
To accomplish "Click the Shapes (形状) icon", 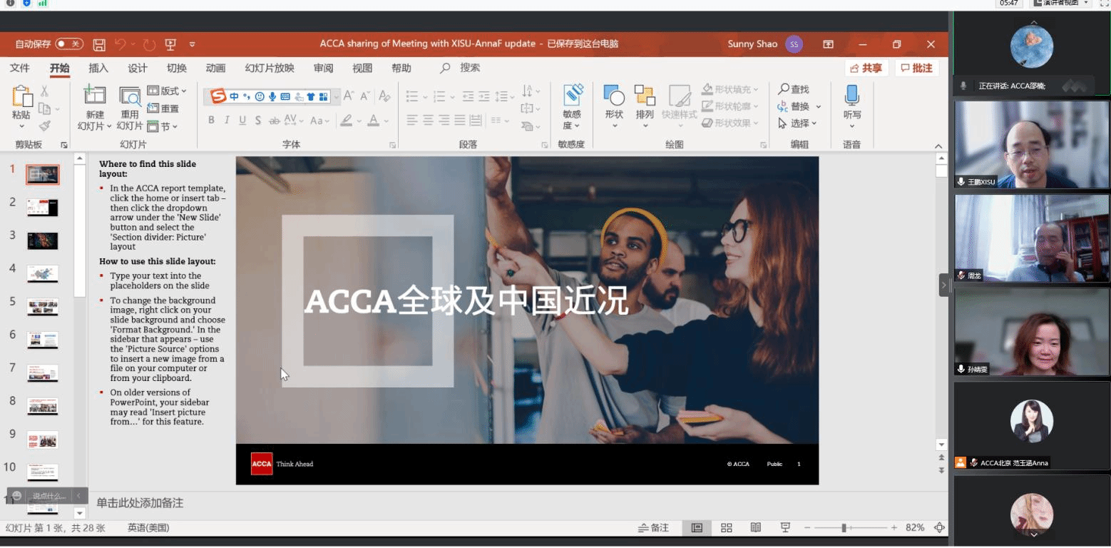I will pos(614,103).
